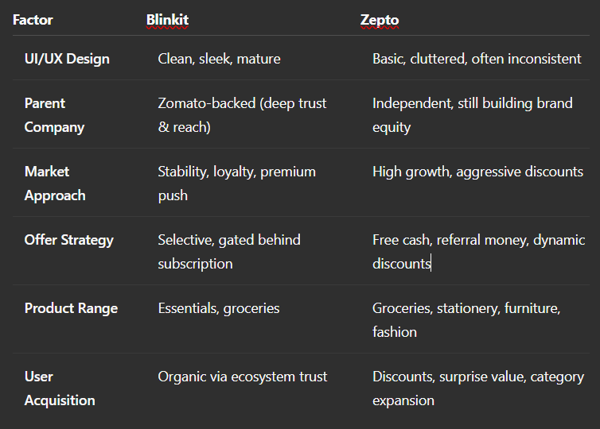
Task: Click the Zepto column header
Action: [x=380, y=18]
